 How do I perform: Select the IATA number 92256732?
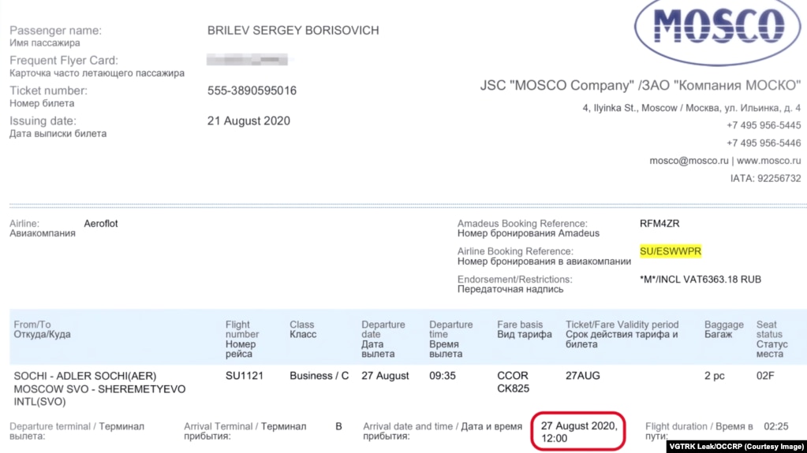(775, 179)
